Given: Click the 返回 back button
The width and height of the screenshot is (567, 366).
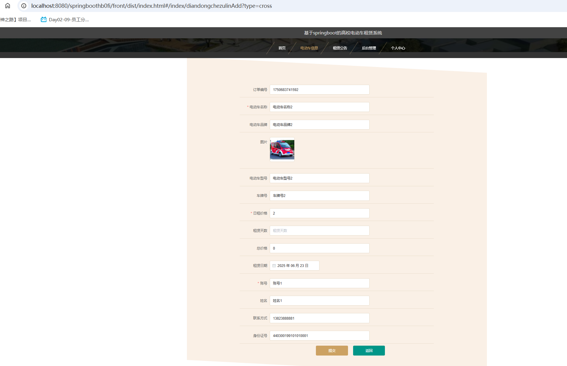Looking at the screenshot, I should point(369,351).
